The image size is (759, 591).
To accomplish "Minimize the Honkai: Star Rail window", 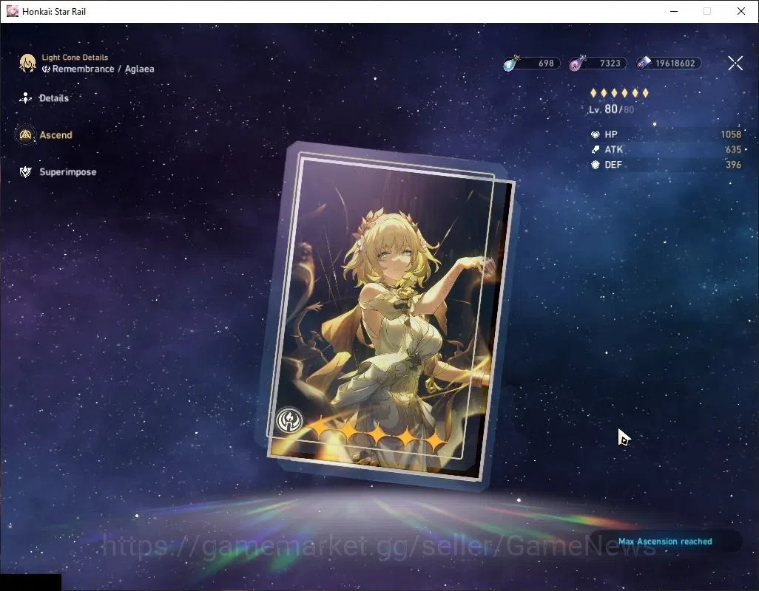I will (x=674, y=11).
